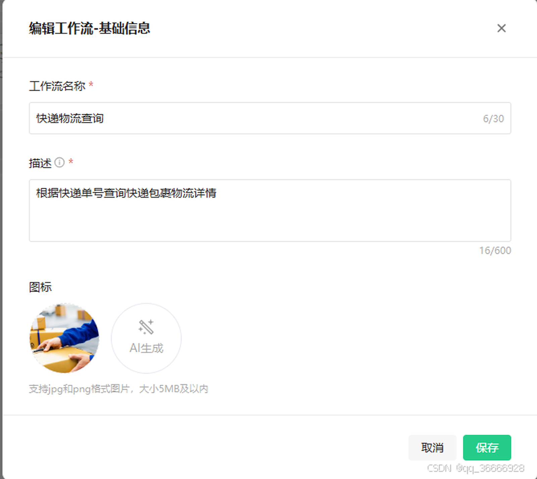Click the 图标 section label

(40, 287)
